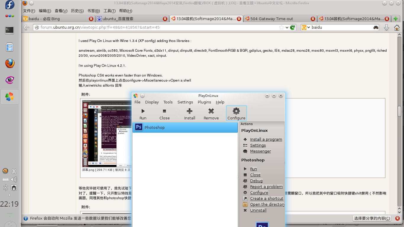
Task: Close the 'baidu - 必应 Bing' tab
Action: 91,19
